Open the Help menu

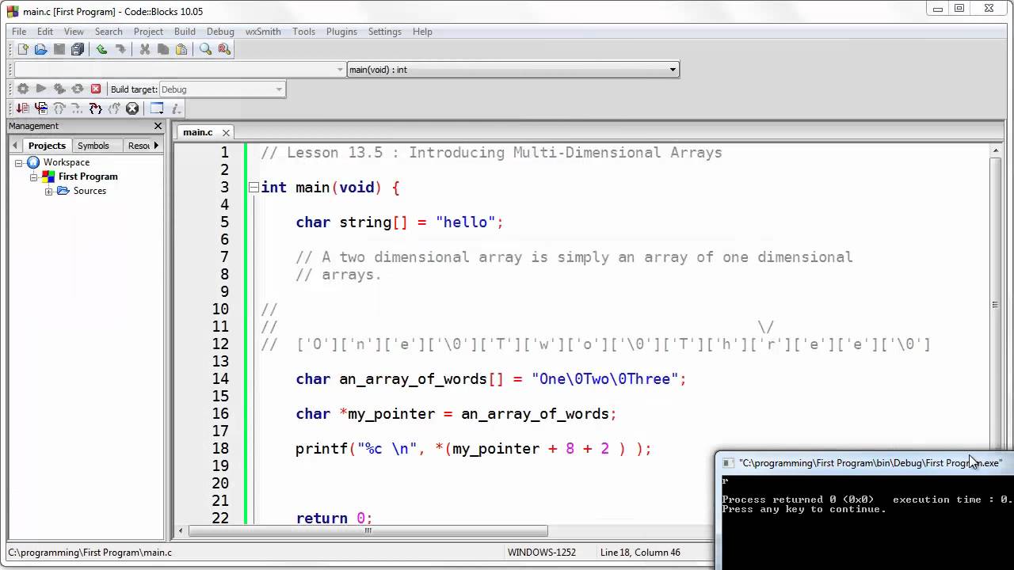tap(422, 32)
